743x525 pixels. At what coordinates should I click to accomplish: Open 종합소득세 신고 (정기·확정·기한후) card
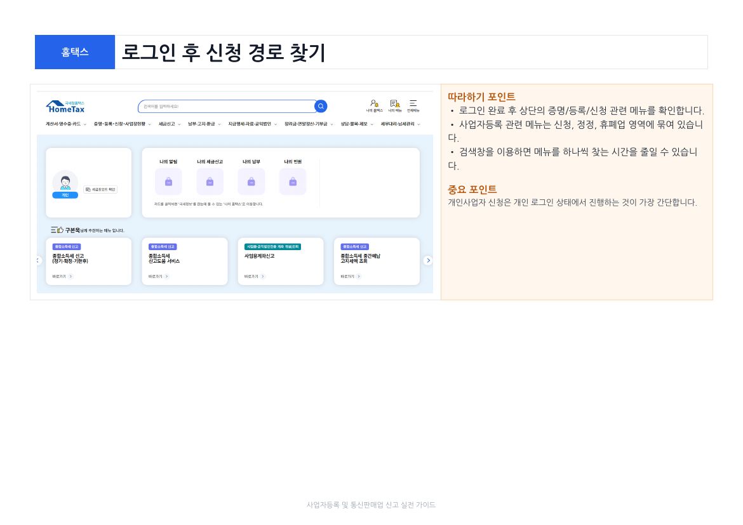click(x=89, y=261)
